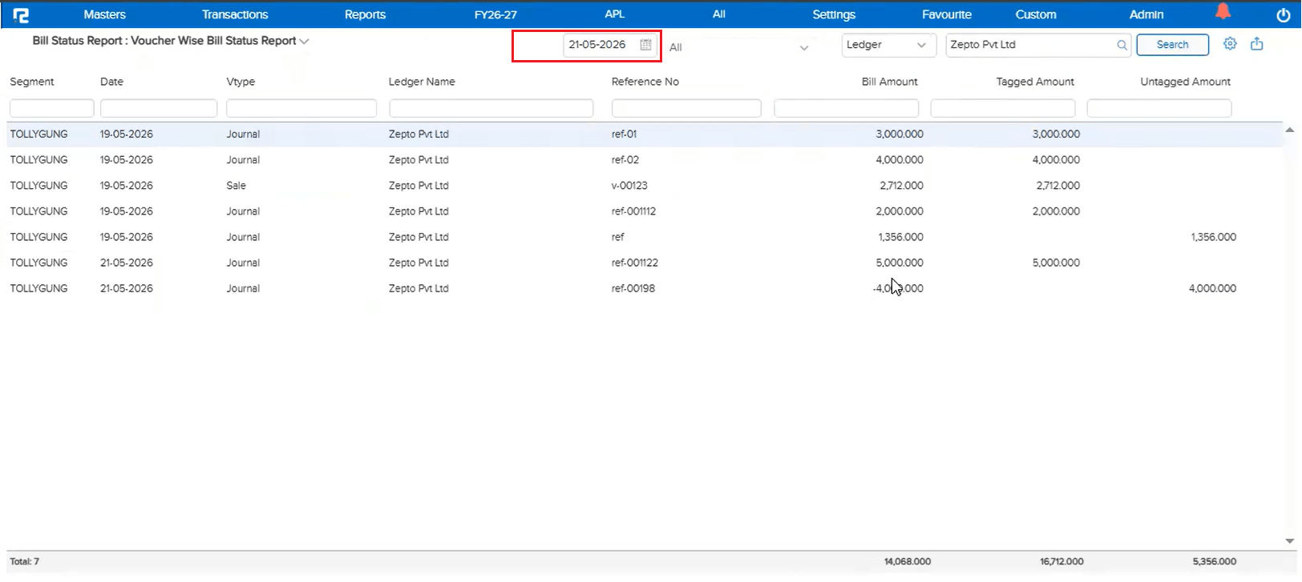The width and height of the screenshot is (1302, 582).
Task: Click the ledger search magnifier icon
Action: pyautogui.click(x=1122, y=46)
